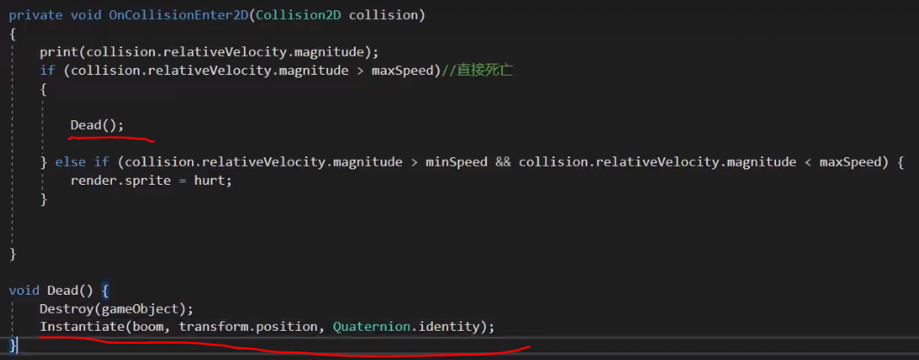Screen dimensions: 919x360
Task: Click maxSpeed at the end of the else-if line
Action: (x=850, y=162)
